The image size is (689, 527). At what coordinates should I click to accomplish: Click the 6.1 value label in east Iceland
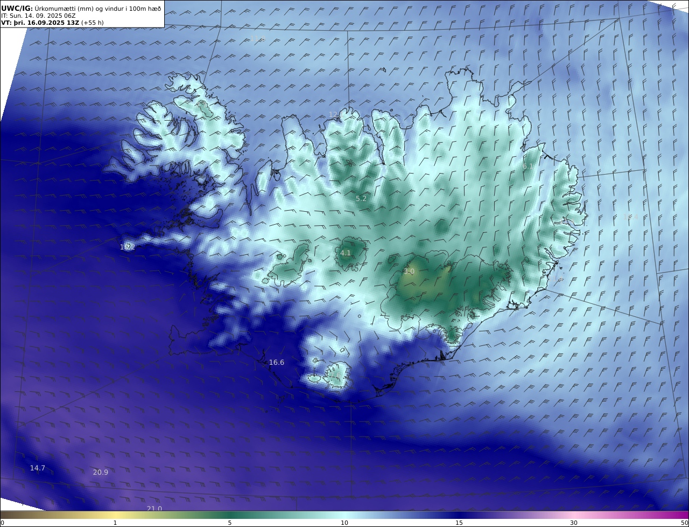point(529,167)
